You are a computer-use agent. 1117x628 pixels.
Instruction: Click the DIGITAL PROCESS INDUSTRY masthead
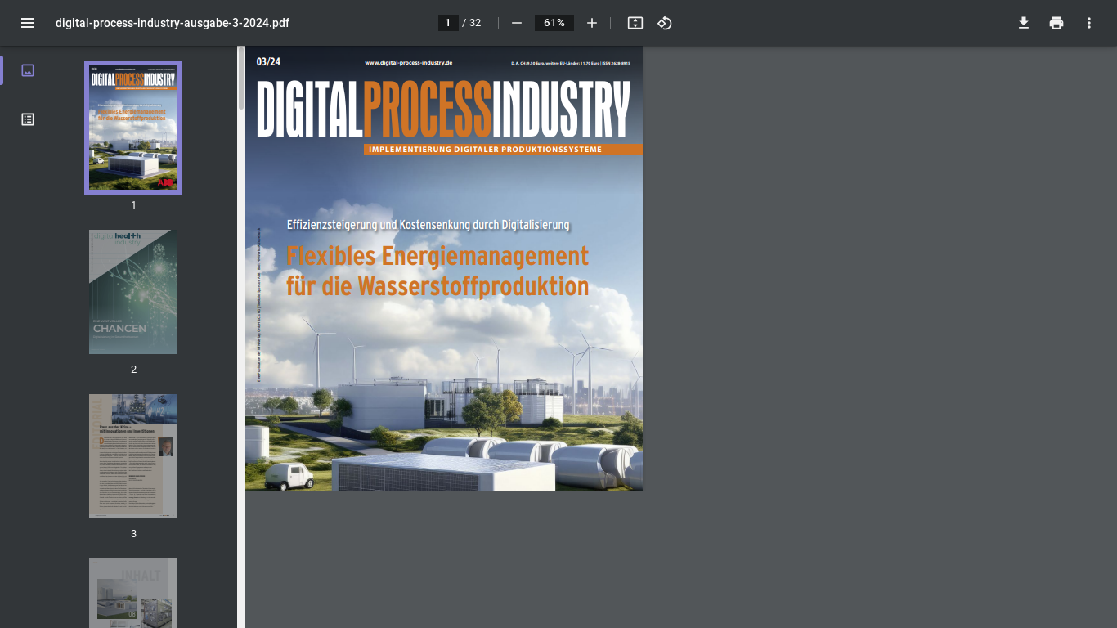tap(444, 109)
